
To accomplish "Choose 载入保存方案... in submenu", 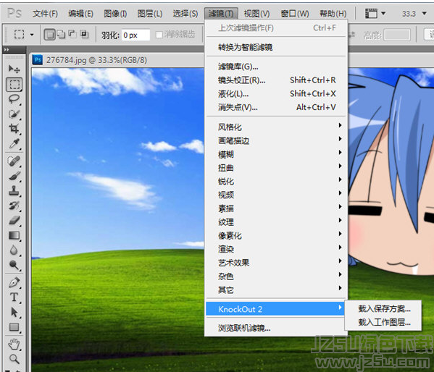I will 384,308.
